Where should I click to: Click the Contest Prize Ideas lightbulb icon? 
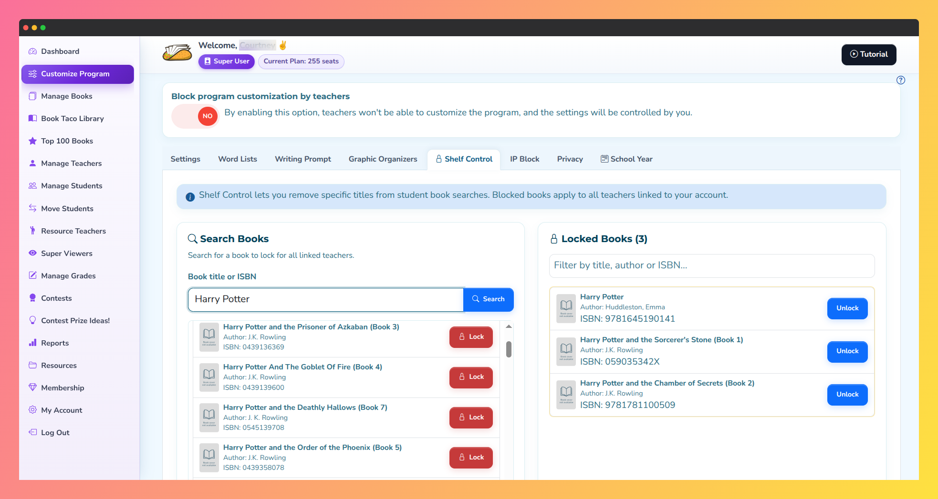pyautogui.click(x=32, y=320)
